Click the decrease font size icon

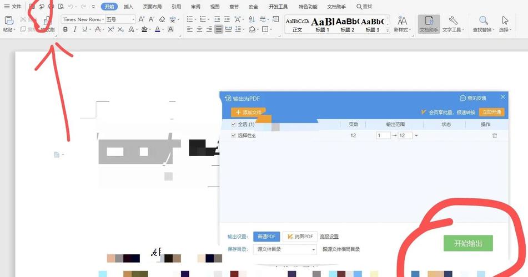click(152, 19)
